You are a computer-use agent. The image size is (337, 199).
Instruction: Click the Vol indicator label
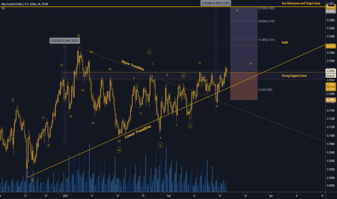[x=3, y=8]
